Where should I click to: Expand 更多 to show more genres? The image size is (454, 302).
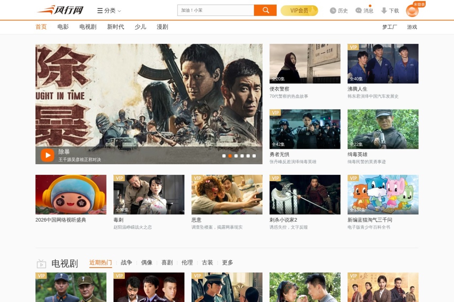click(227, 262)
